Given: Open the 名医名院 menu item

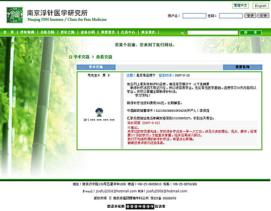Looking at the screenshot, I should (x=47, y=32).
